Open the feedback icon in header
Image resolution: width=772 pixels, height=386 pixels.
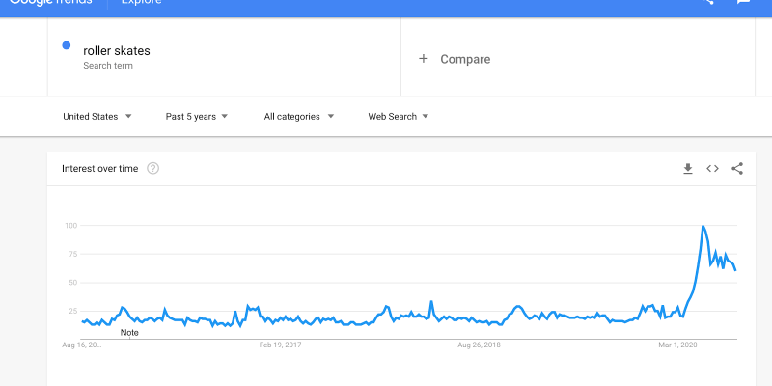click(x=743, y=3)
